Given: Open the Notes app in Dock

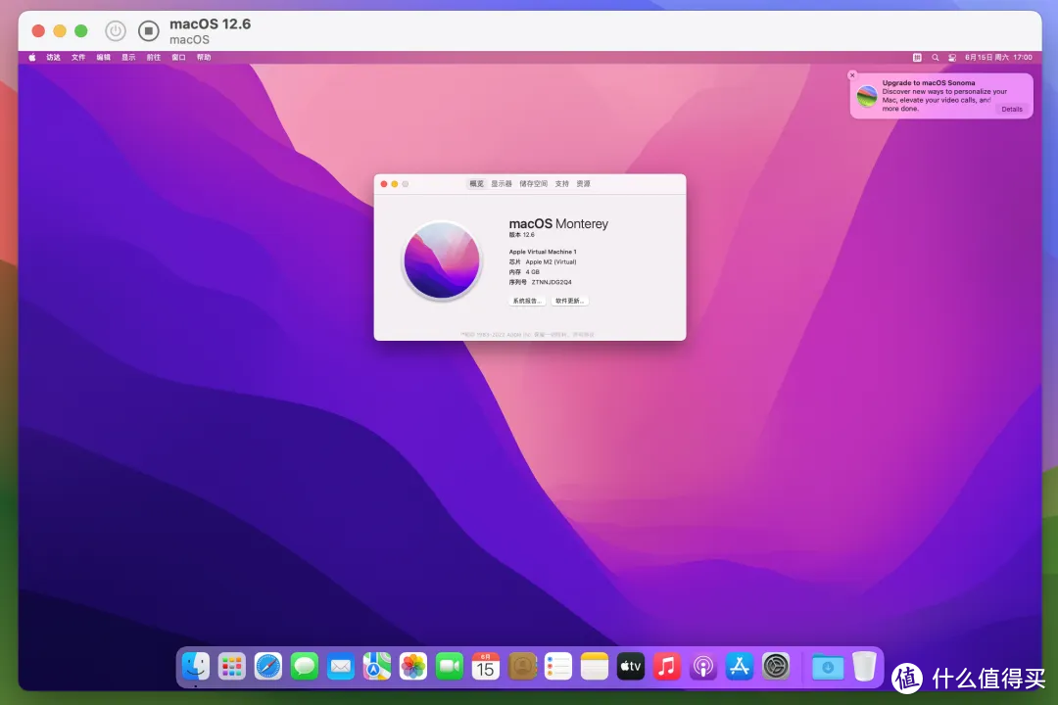Looking at the screenshot, I should point(595,667).
